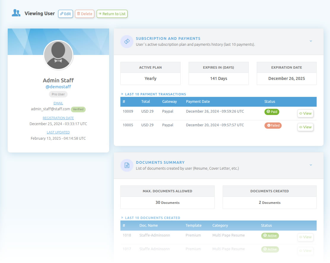Click the Subscription and Payments title

click(168, 39)
